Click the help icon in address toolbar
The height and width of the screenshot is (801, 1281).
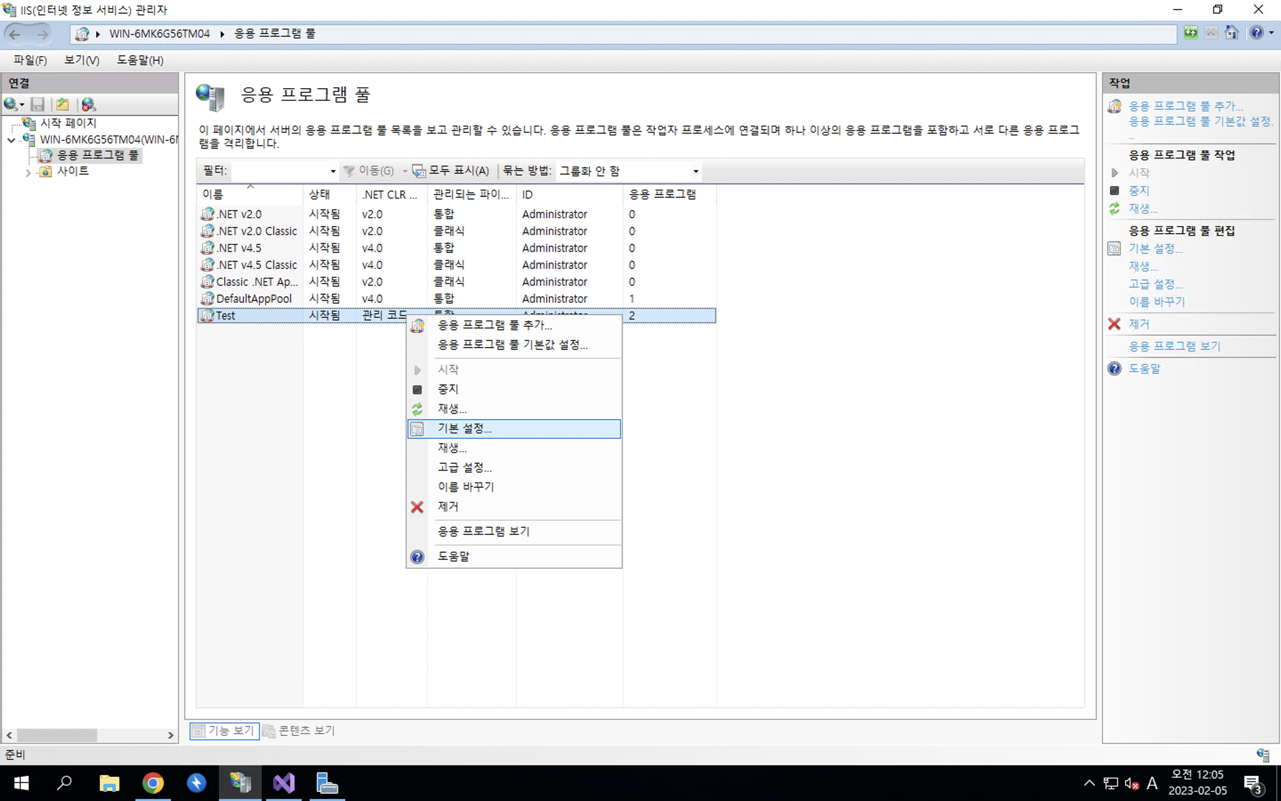click(x=1257, y=33)
